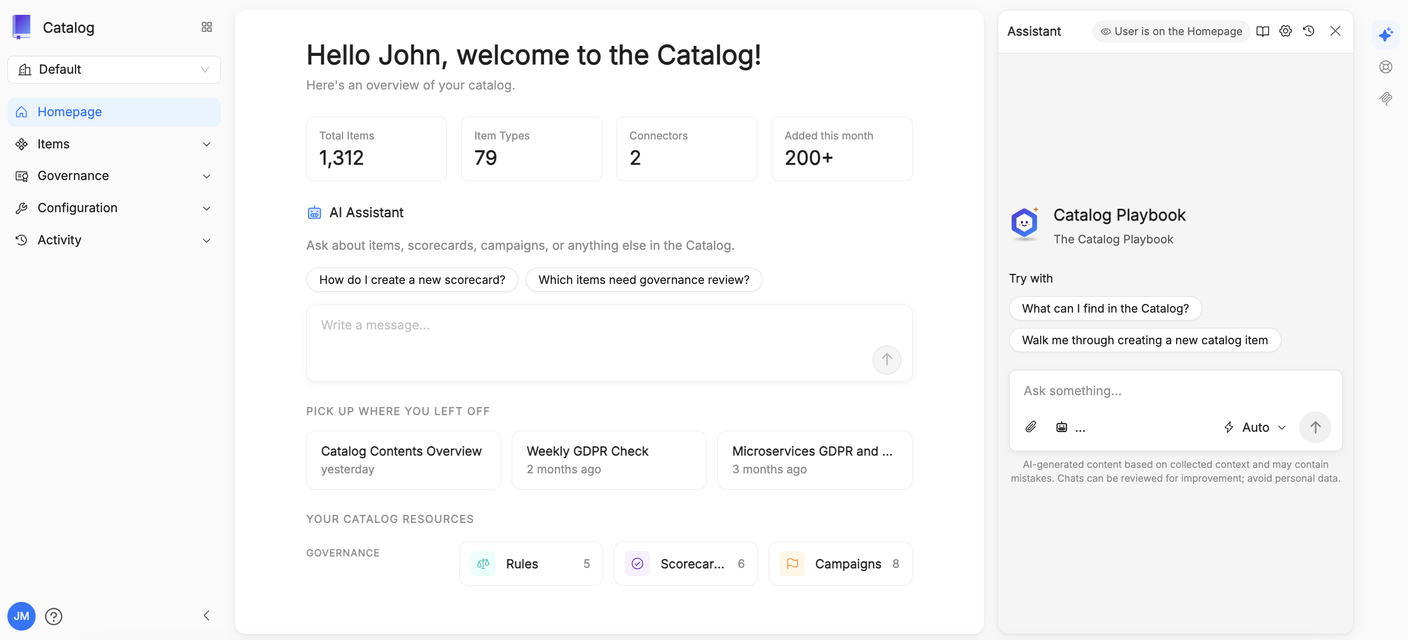
Task: Click 'Which items need governance review?'
Action: click(x=644, y=280)
